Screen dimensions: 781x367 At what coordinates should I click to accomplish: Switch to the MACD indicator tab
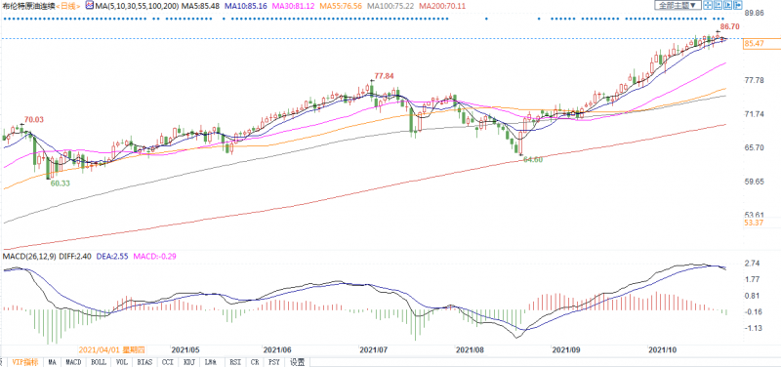74,362
